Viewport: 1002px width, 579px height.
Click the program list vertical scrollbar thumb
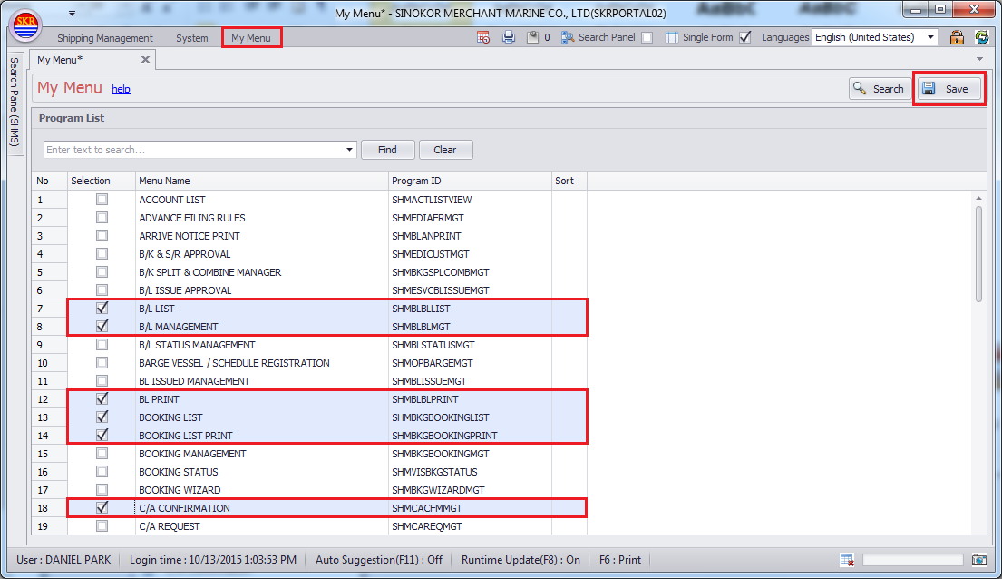coord(979,253)
